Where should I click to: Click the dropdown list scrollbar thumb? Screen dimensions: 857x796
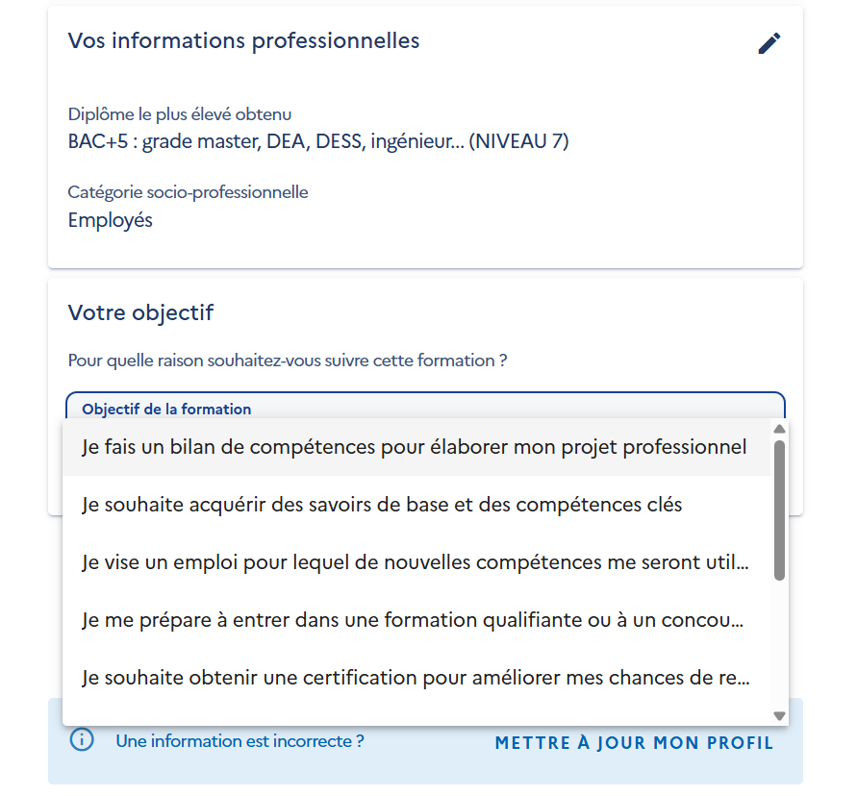[x=779, y=510]
